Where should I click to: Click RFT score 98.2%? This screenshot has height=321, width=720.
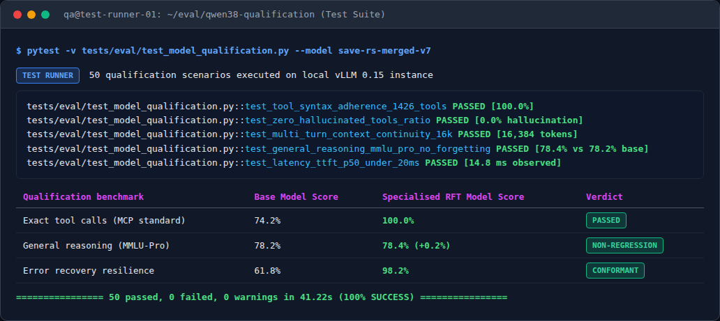pyautogui.click(x=396, y=271)
